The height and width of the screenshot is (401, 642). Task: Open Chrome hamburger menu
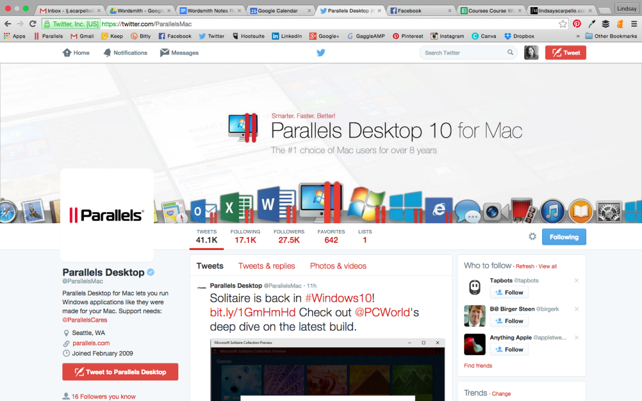point(634,24)
